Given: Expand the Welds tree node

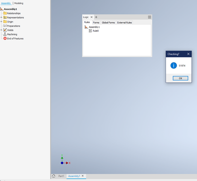Looking at the screenshot, I should [1, 30].
